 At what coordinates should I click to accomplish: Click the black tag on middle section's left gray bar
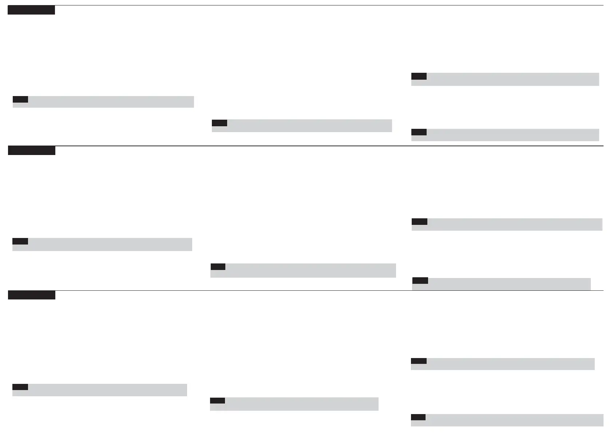[x=20, y=241]
